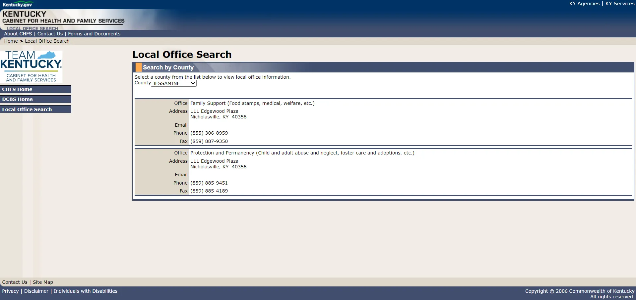This screenshot has width=636, height=300.
Task: Click Family Support fax (859) 887-9350
Action: coord(209,141)
